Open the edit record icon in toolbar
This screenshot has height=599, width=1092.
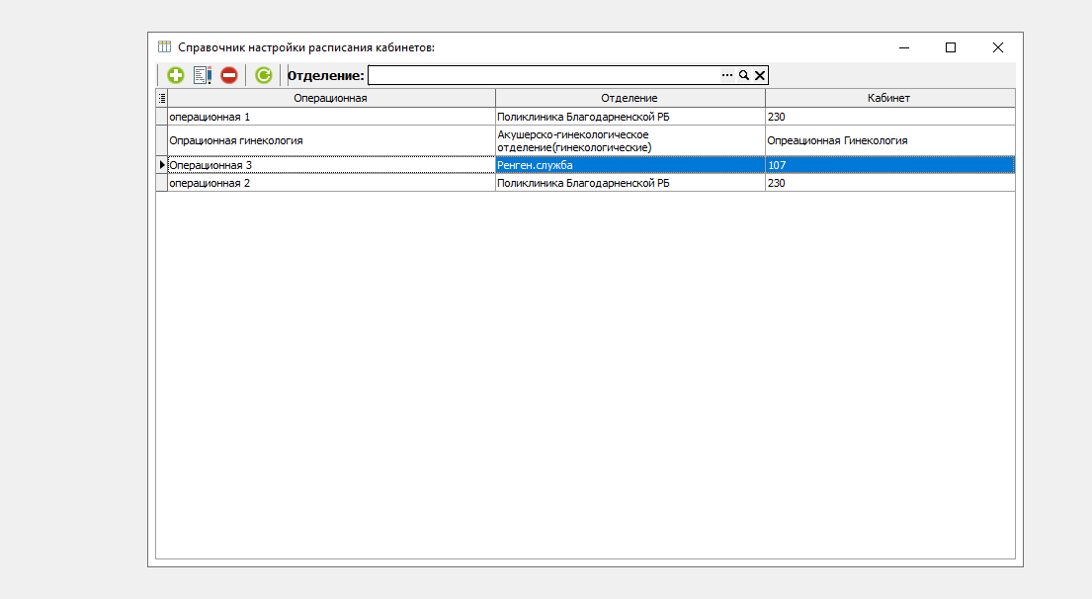[x=203, y=75]
